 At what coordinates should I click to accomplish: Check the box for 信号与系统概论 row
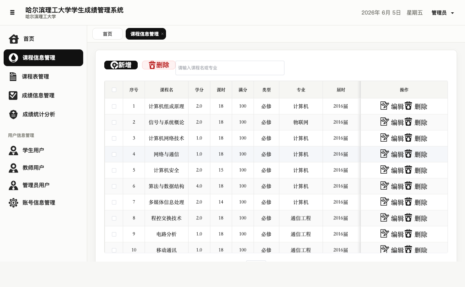(114, 122)
